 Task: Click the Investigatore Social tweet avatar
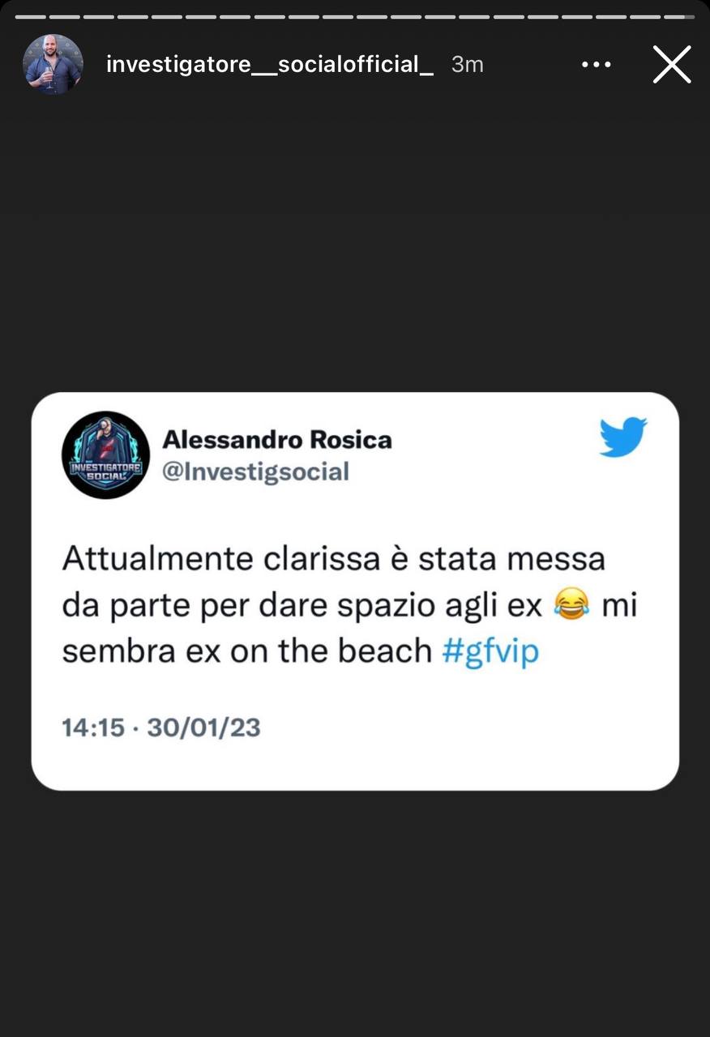[105, 454]
